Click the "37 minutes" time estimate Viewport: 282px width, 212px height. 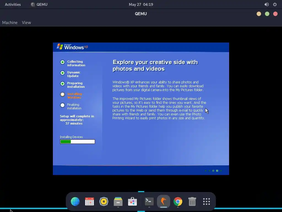click(74, 123)
